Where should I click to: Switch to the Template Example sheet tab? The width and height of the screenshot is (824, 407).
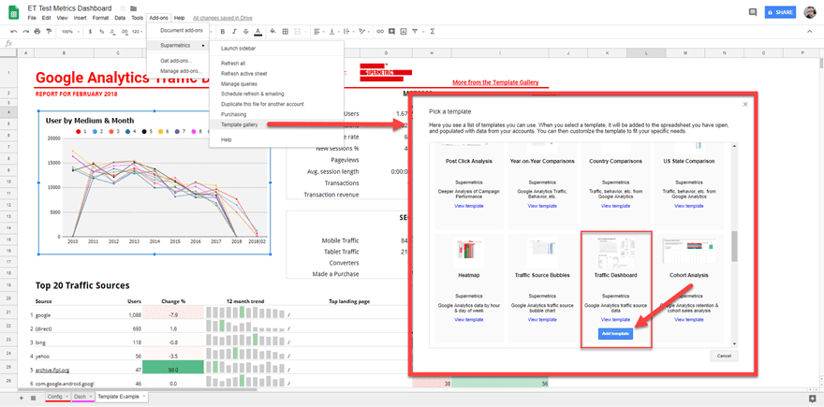[x=122, y=397]
